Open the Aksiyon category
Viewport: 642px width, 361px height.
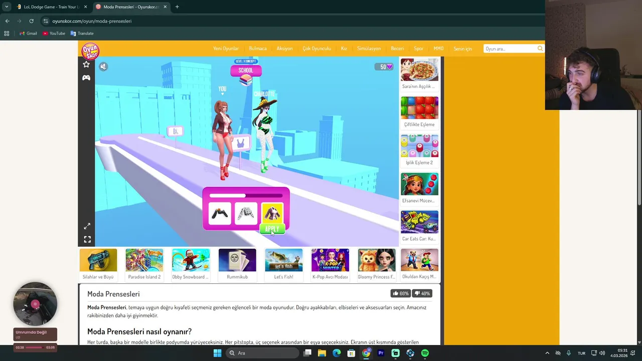284,49
